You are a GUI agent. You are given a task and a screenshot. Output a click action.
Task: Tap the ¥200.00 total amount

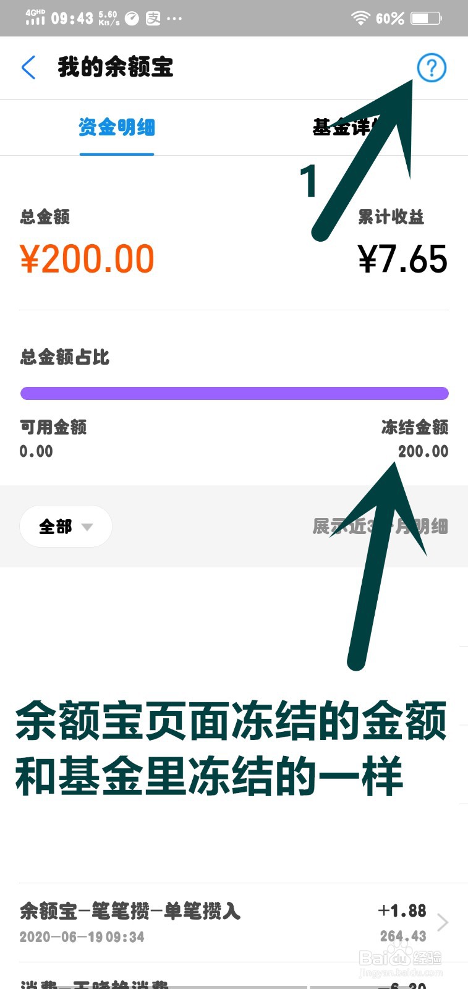[87, 259]
